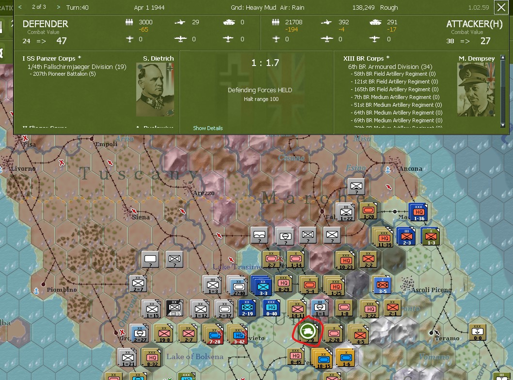
Task: Select the 7-28 armoured stack
Action: [214, 335]
